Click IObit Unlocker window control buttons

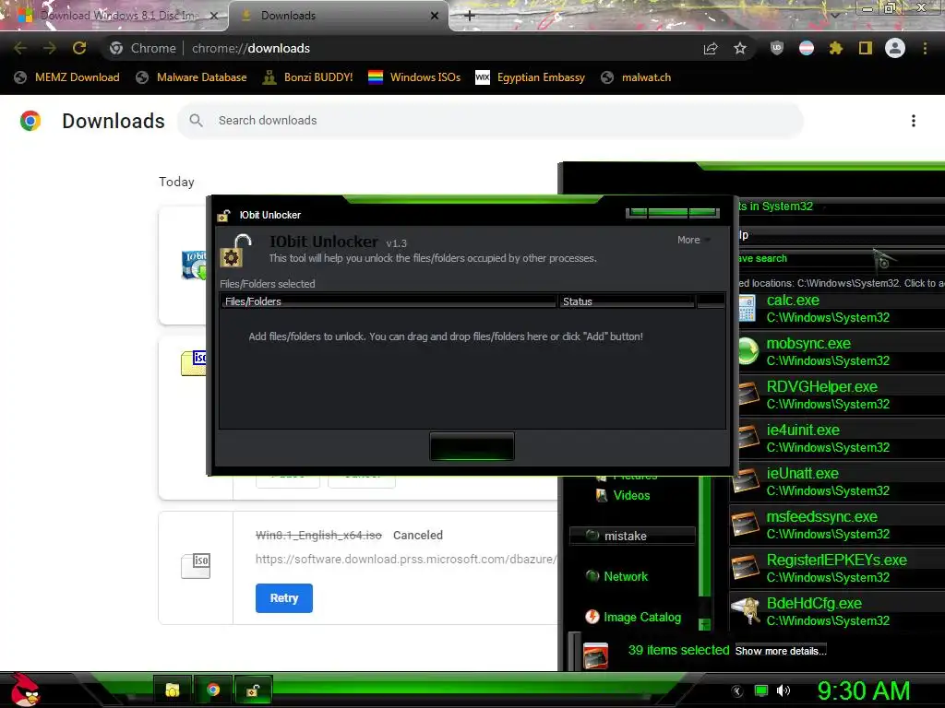tap(673, 213)
